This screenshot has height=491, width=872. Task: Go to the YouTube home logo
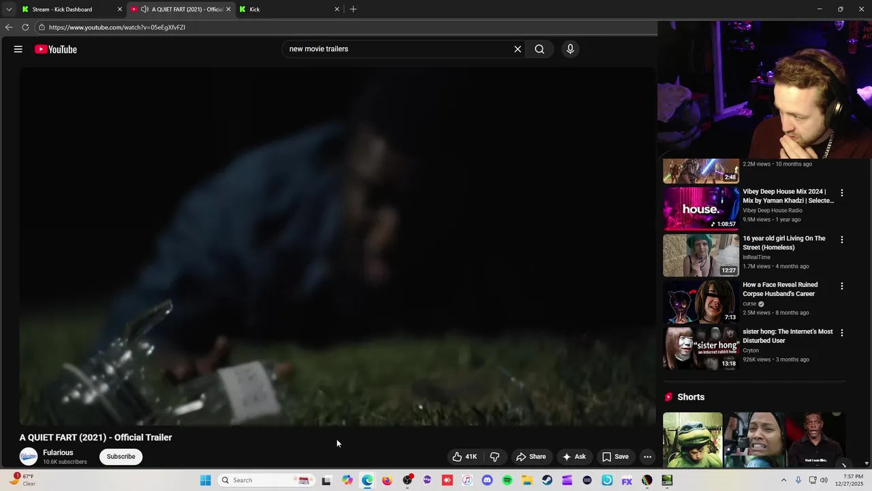click(x=56, y=49)
